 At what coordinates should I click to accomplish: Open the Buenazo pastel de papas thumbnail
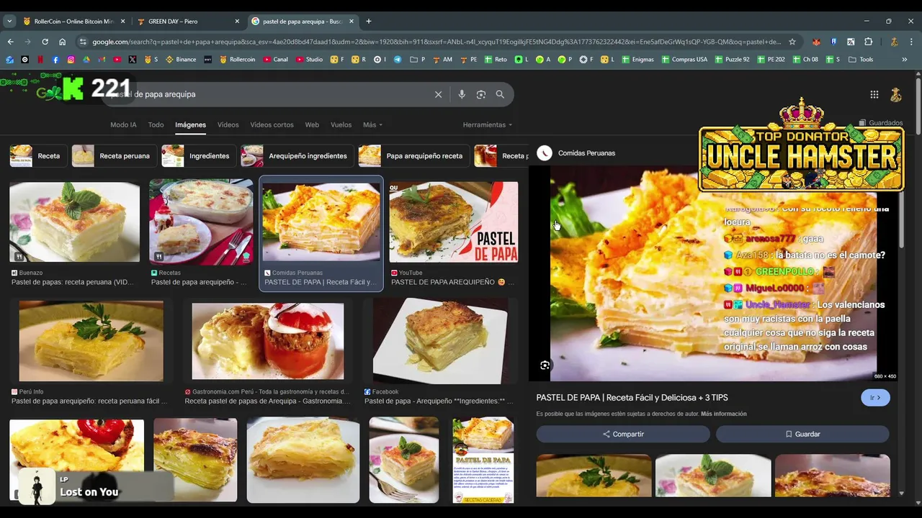coord(75,222)
